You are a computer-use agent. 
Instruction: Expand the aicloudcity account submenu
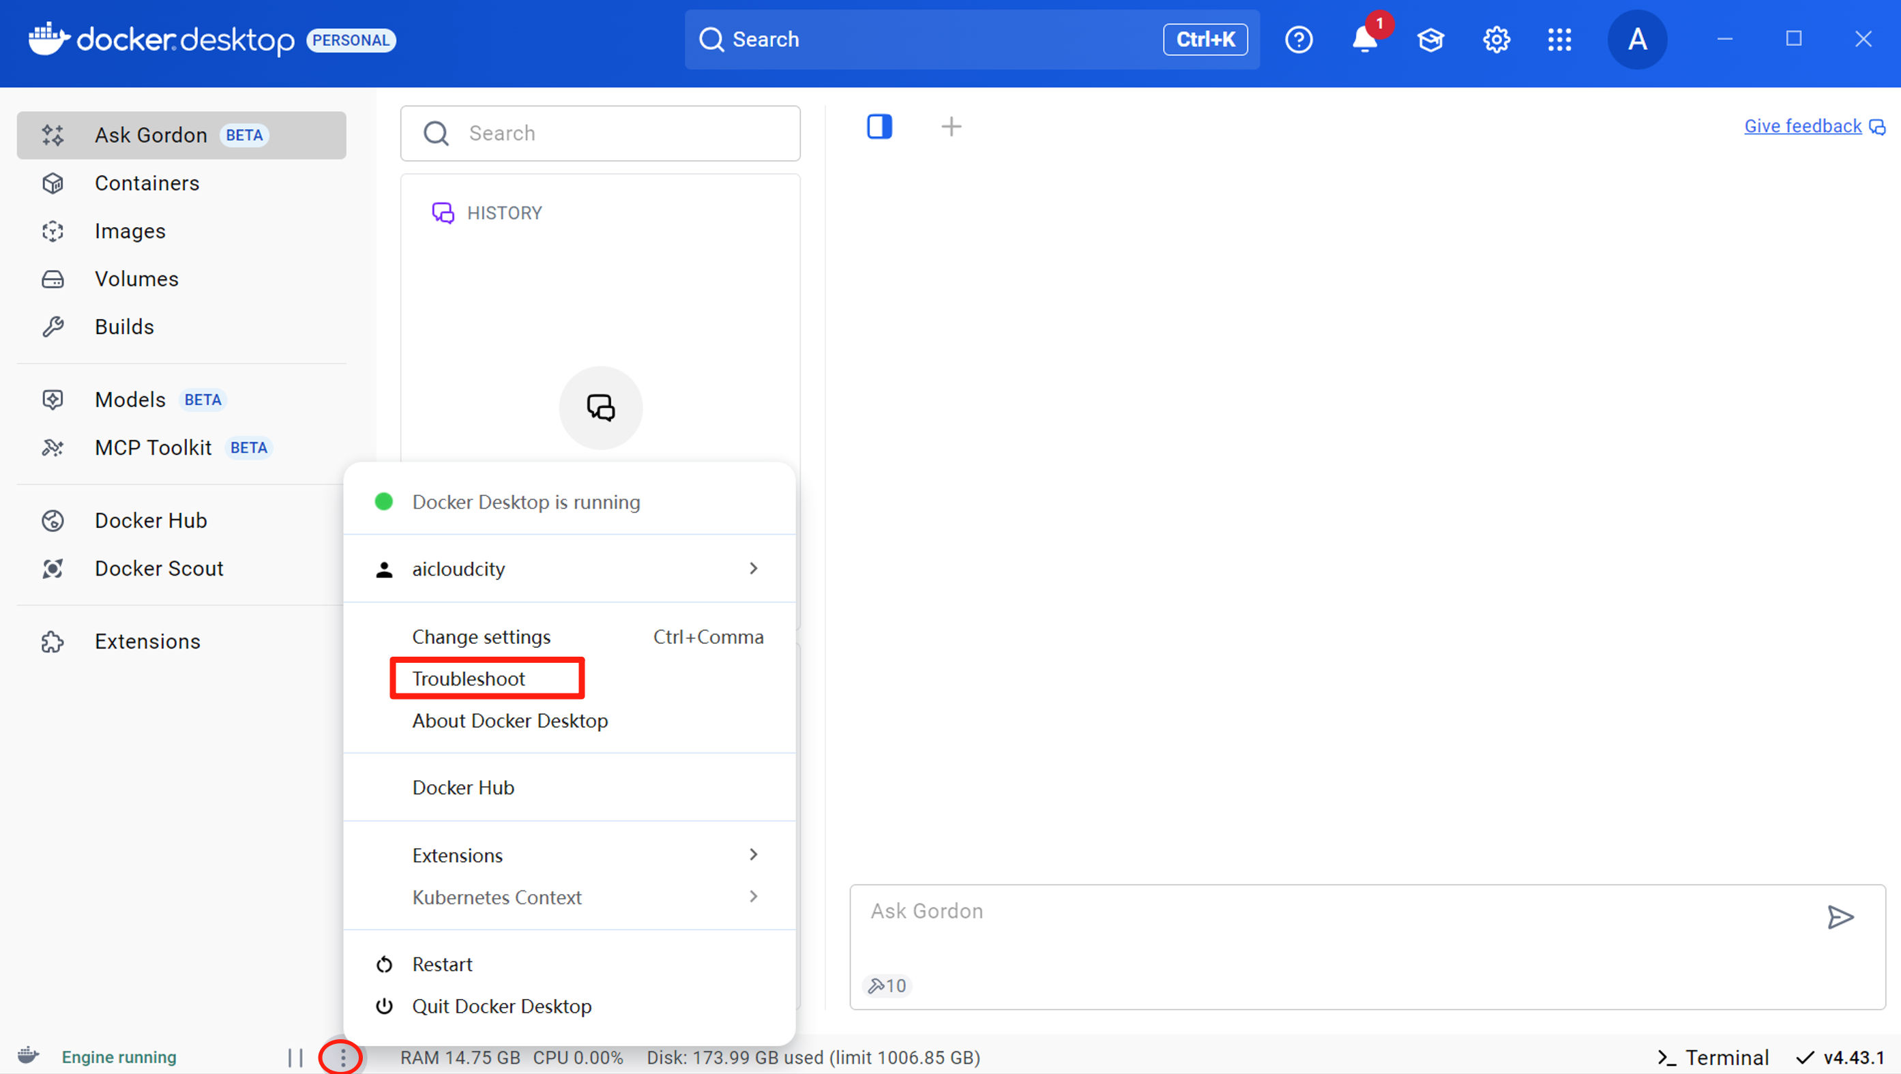(754, 568)
